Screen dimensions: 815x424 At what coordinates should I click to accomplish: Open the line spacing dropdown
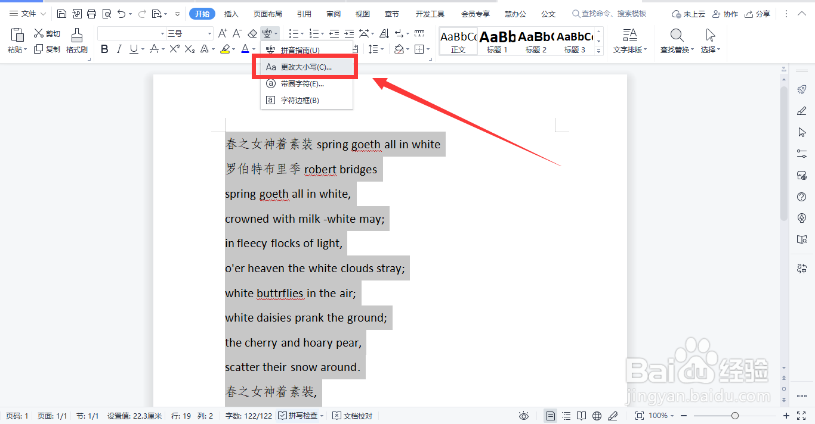tap(382, 49)
